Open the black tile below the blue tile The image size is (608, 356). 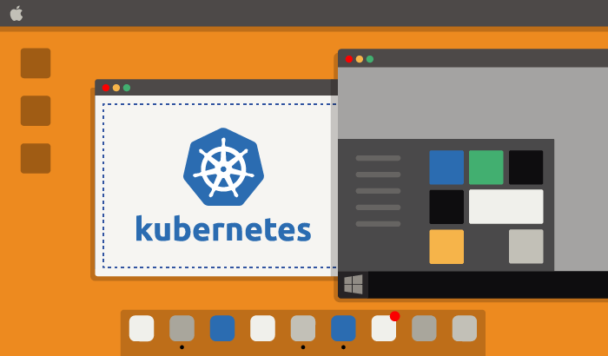click(446, 207)
